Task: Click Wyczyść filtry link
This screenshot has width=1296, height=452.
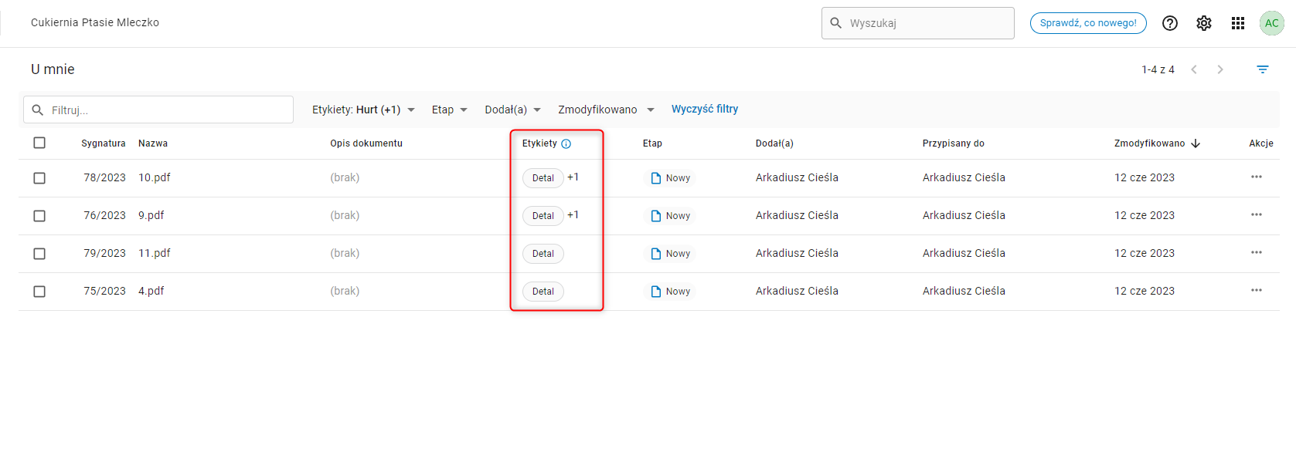Action: click(x=705, y=109)
